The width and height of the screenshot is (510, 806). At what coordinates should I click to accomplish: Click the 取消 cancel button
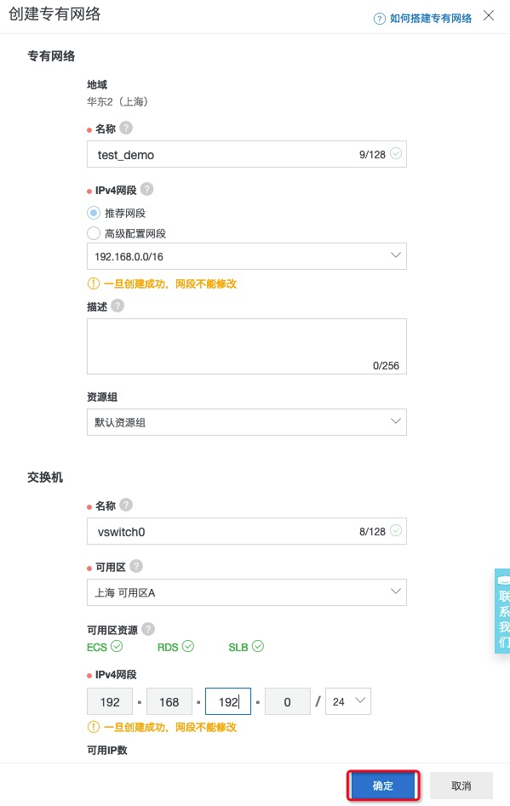(461, 786)
